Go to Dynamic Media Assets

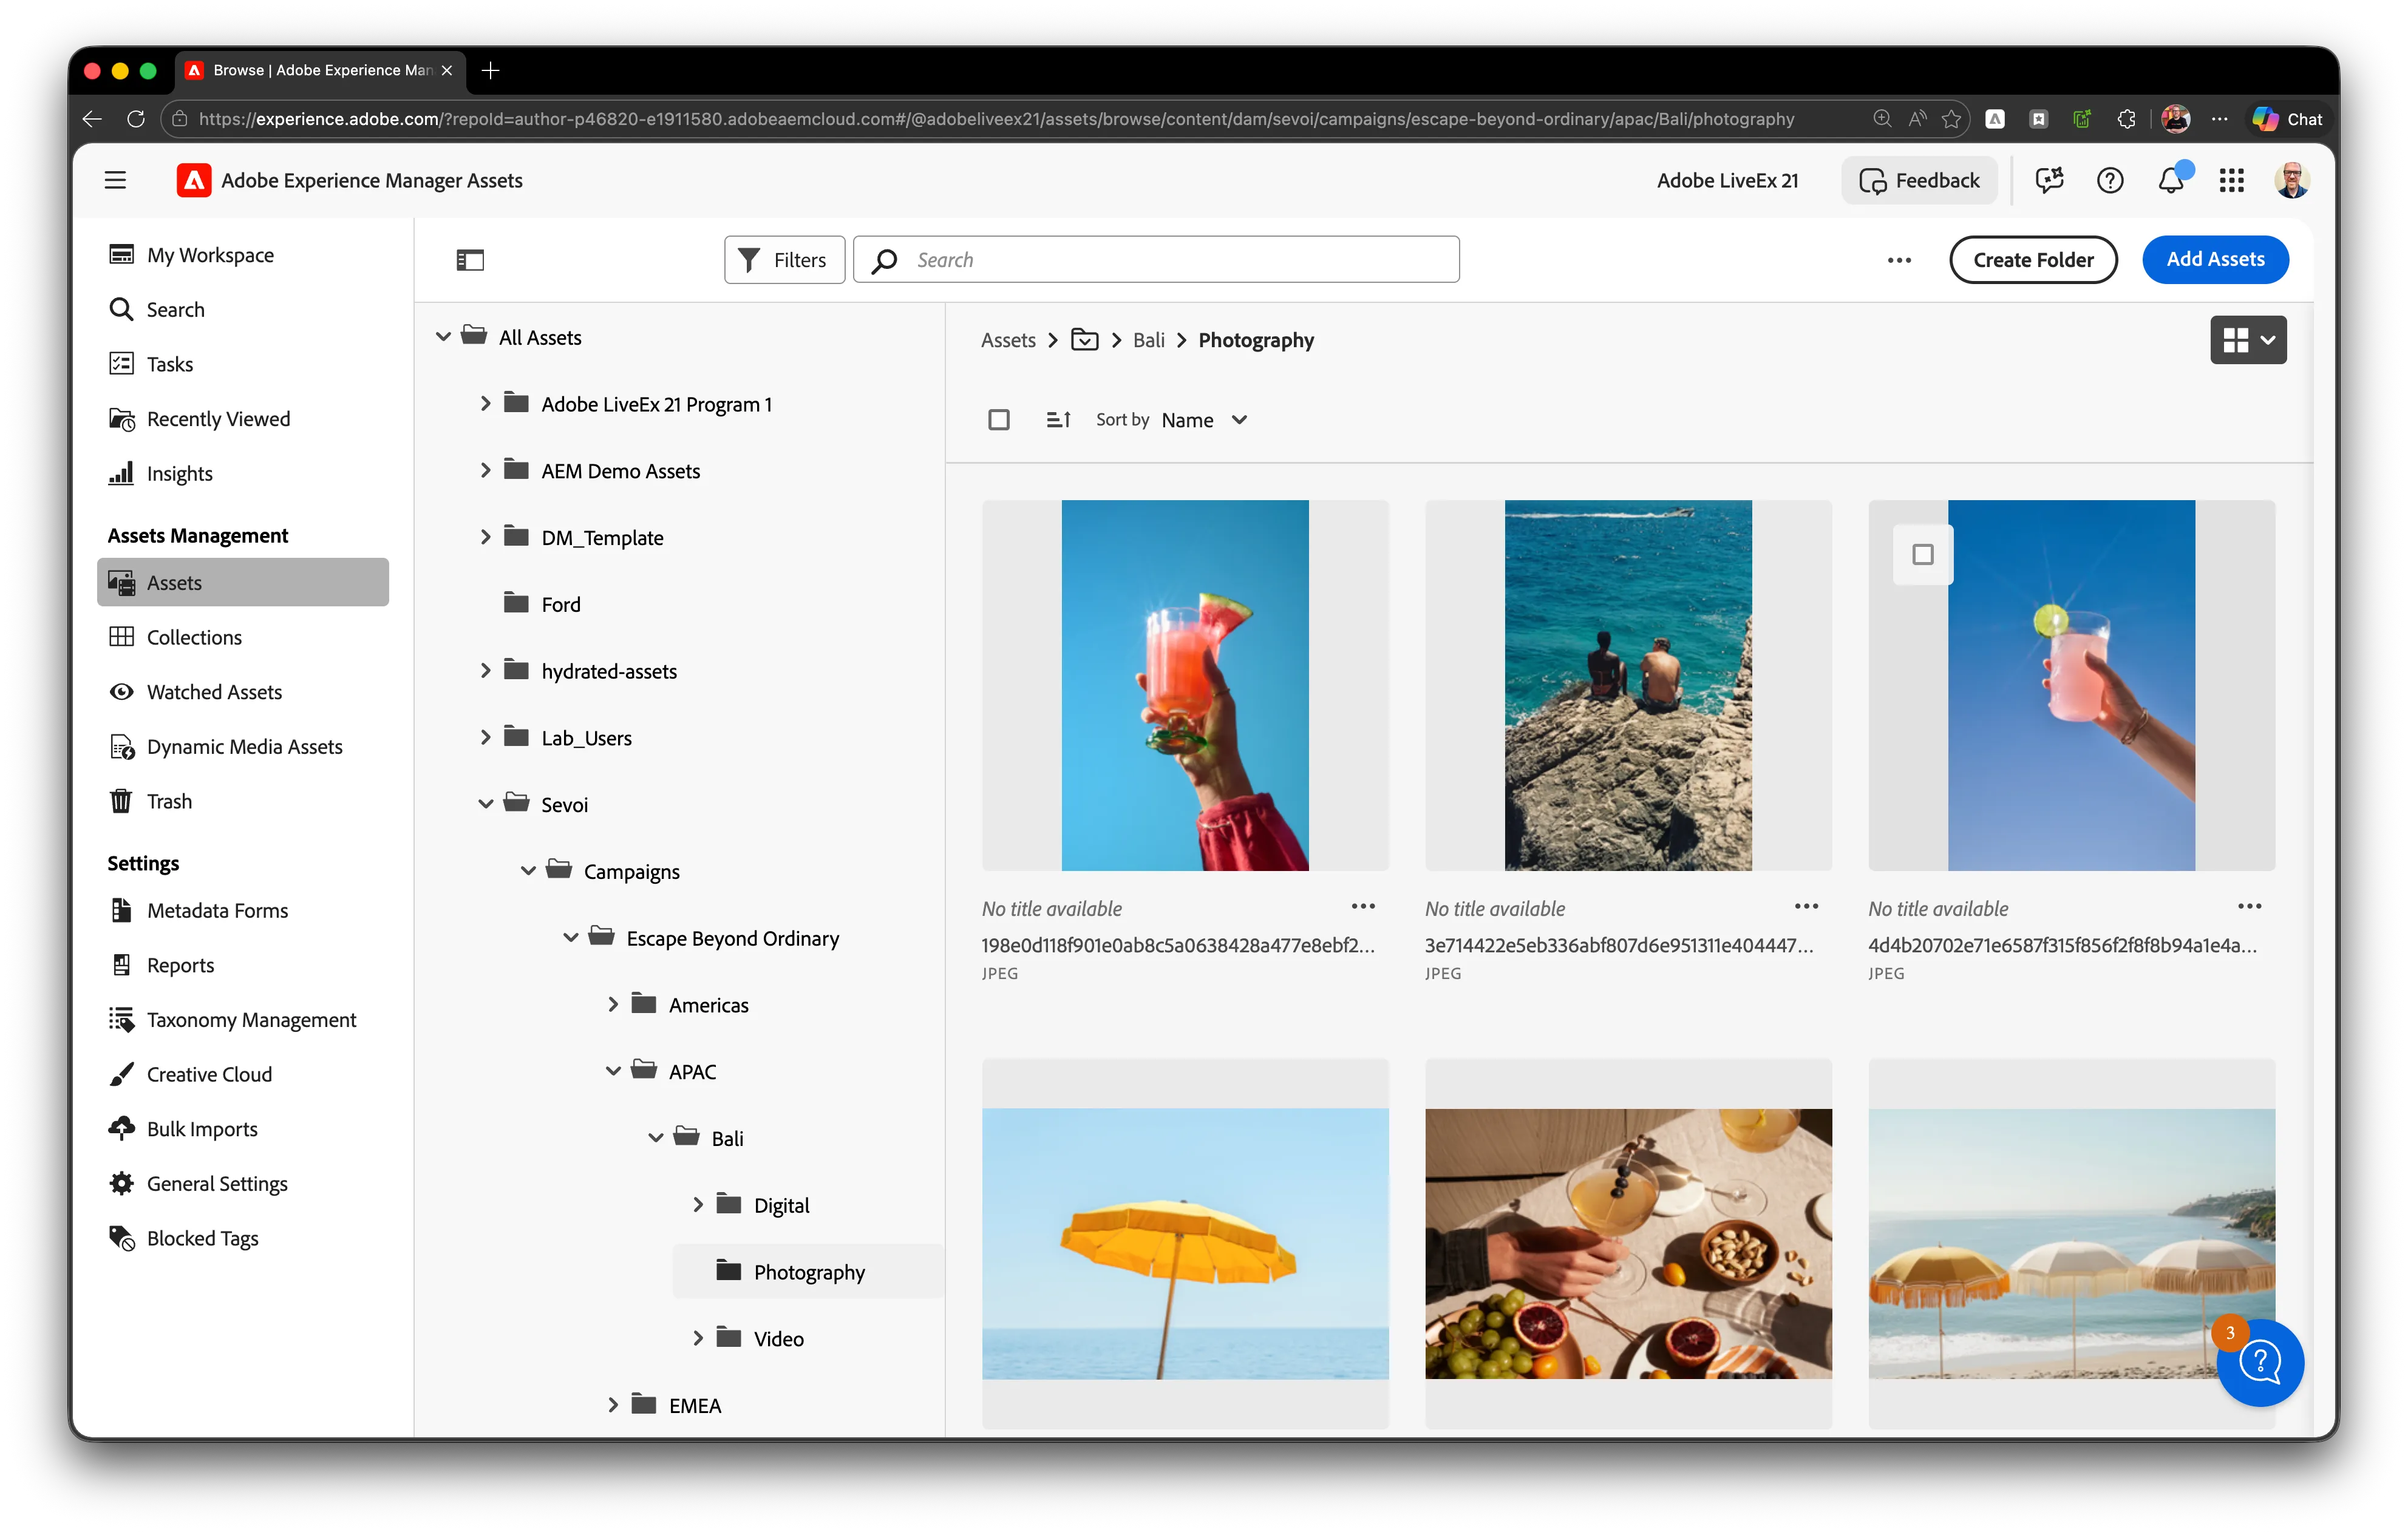tap(243, 746)
